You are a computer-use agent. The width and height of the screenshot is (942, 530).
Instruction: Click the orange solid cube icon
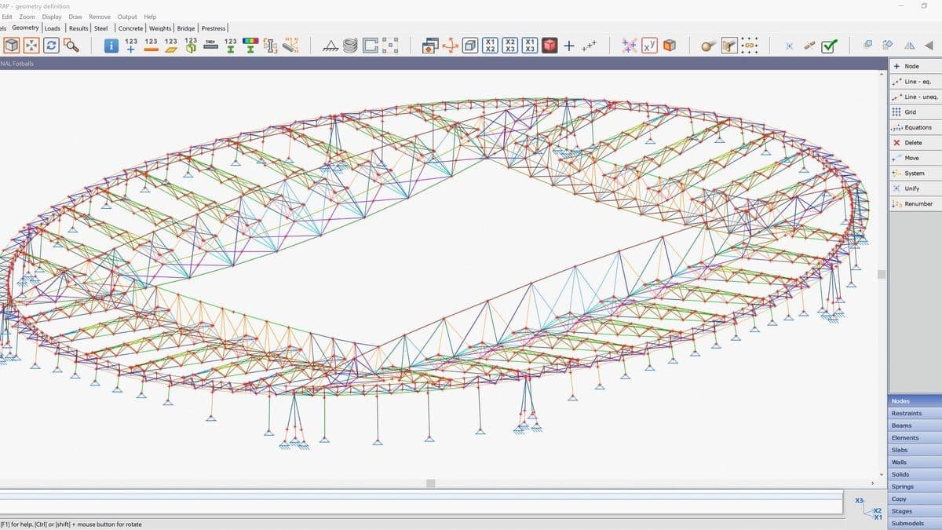click(669, 46)
